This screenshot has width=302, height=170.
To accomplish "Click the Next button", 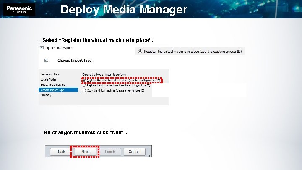I will pyautogui.click(x=85, y=152).
